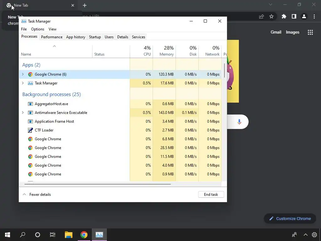Expand the Google Chrome (6) process group

23,74
